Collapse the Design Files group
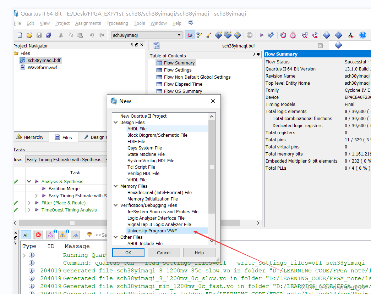 116,122
